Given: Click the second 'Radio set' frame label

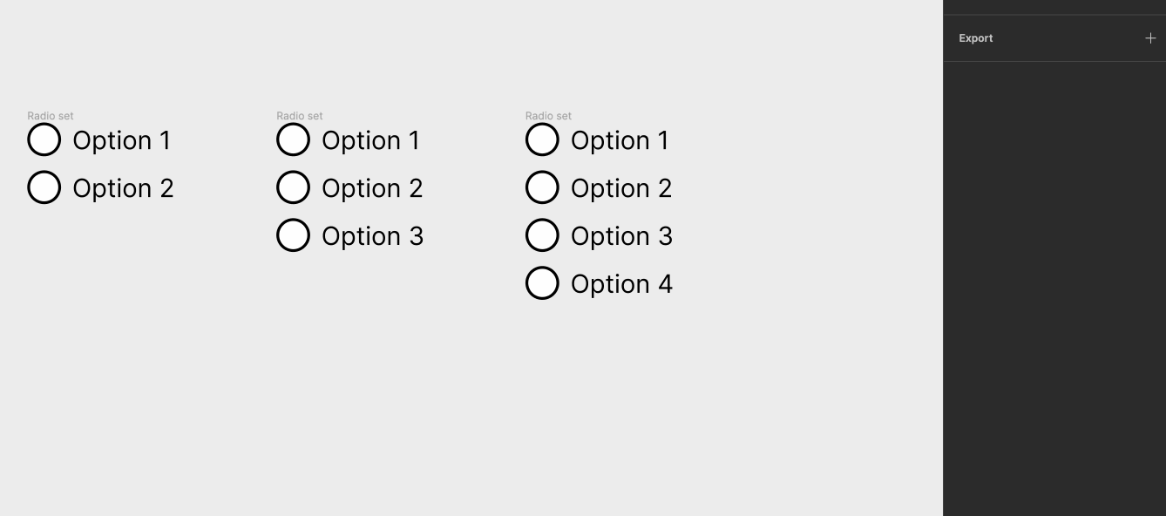Looking at the screenshot, I should pos(299,115).
